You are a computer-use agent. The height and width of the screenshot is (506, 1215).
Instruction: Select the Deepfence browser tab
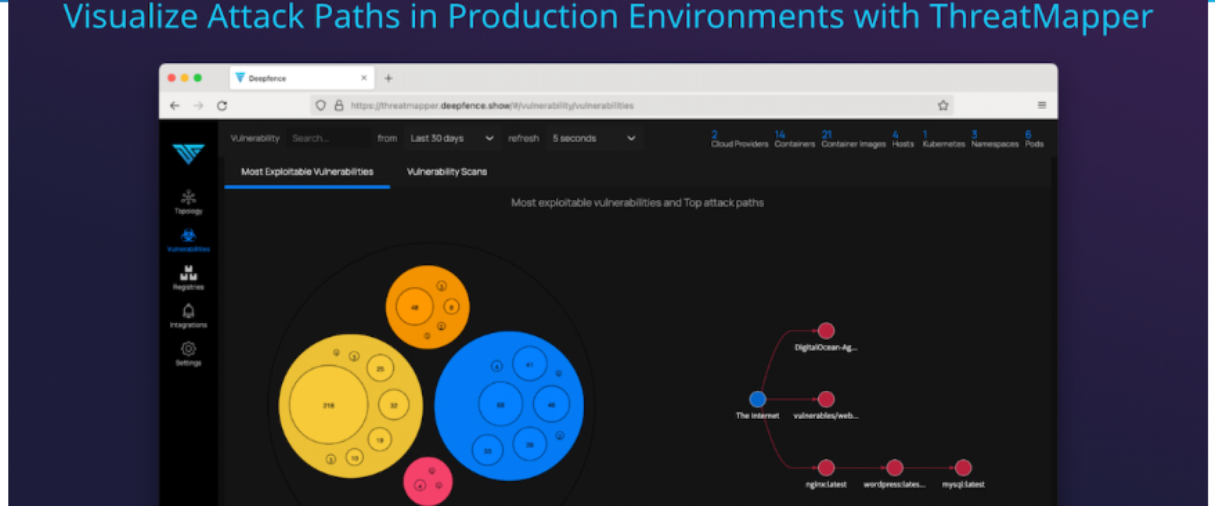click(x=302, y=78)
